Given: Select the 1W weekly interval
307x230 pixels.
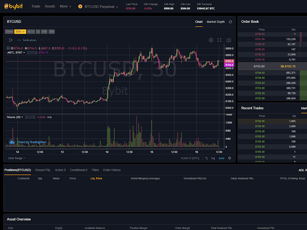Looking at the screenshot, I should coord(44,31).
